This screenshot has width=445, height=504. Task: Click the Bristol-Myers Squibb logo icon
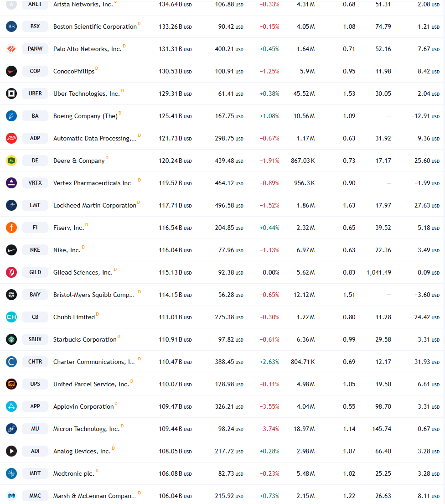11,295
